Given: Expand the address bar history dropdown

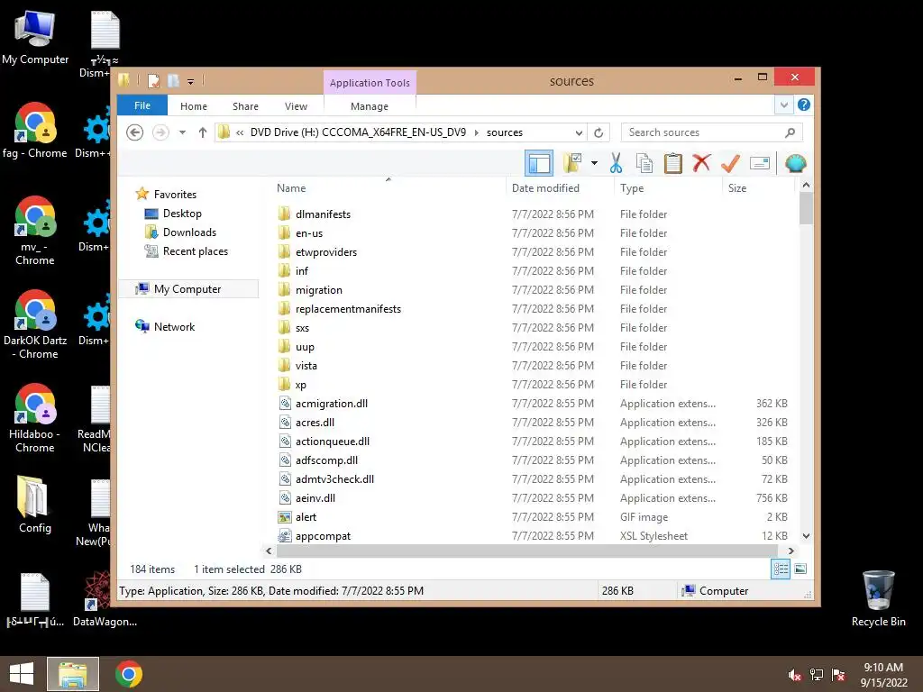Looking at the screenshot, I should 580,132.
